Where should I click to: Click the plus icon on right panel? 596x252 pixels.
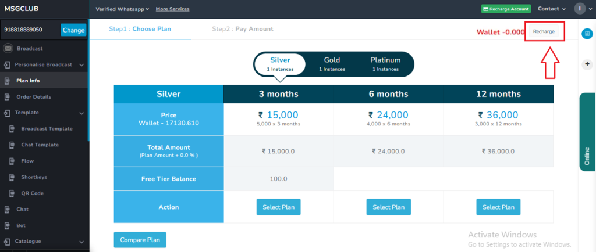(x=587, y=64)
